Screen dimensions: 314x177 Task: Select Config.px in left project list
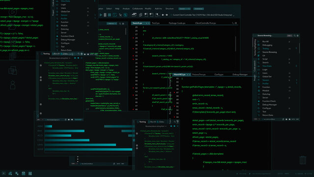pos(65,43)
